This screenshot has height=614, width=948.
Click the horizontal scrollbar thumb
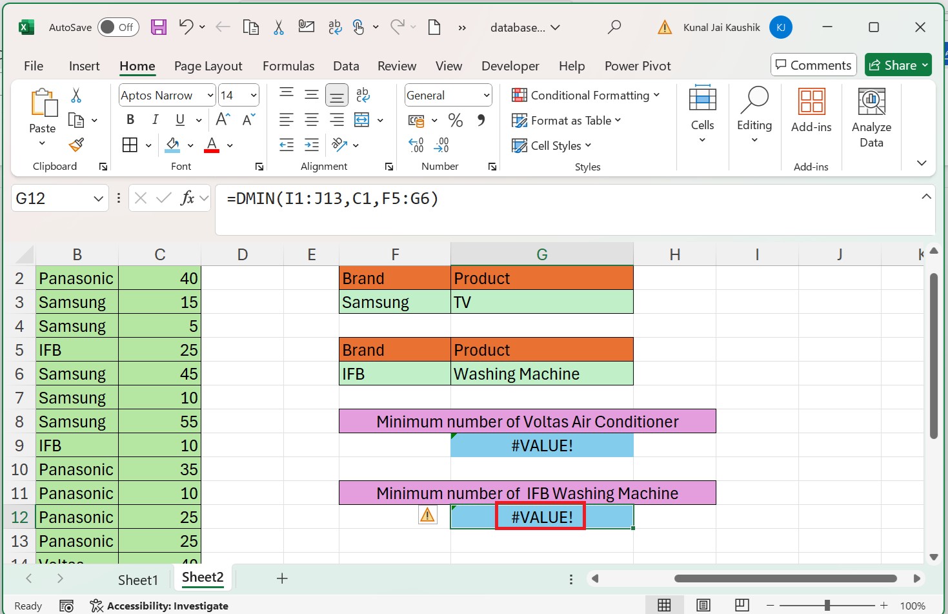pyautogui.click(x=785, y=578)
